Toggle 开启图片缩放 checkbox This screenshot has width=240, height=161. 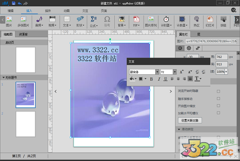click(218, 105)
